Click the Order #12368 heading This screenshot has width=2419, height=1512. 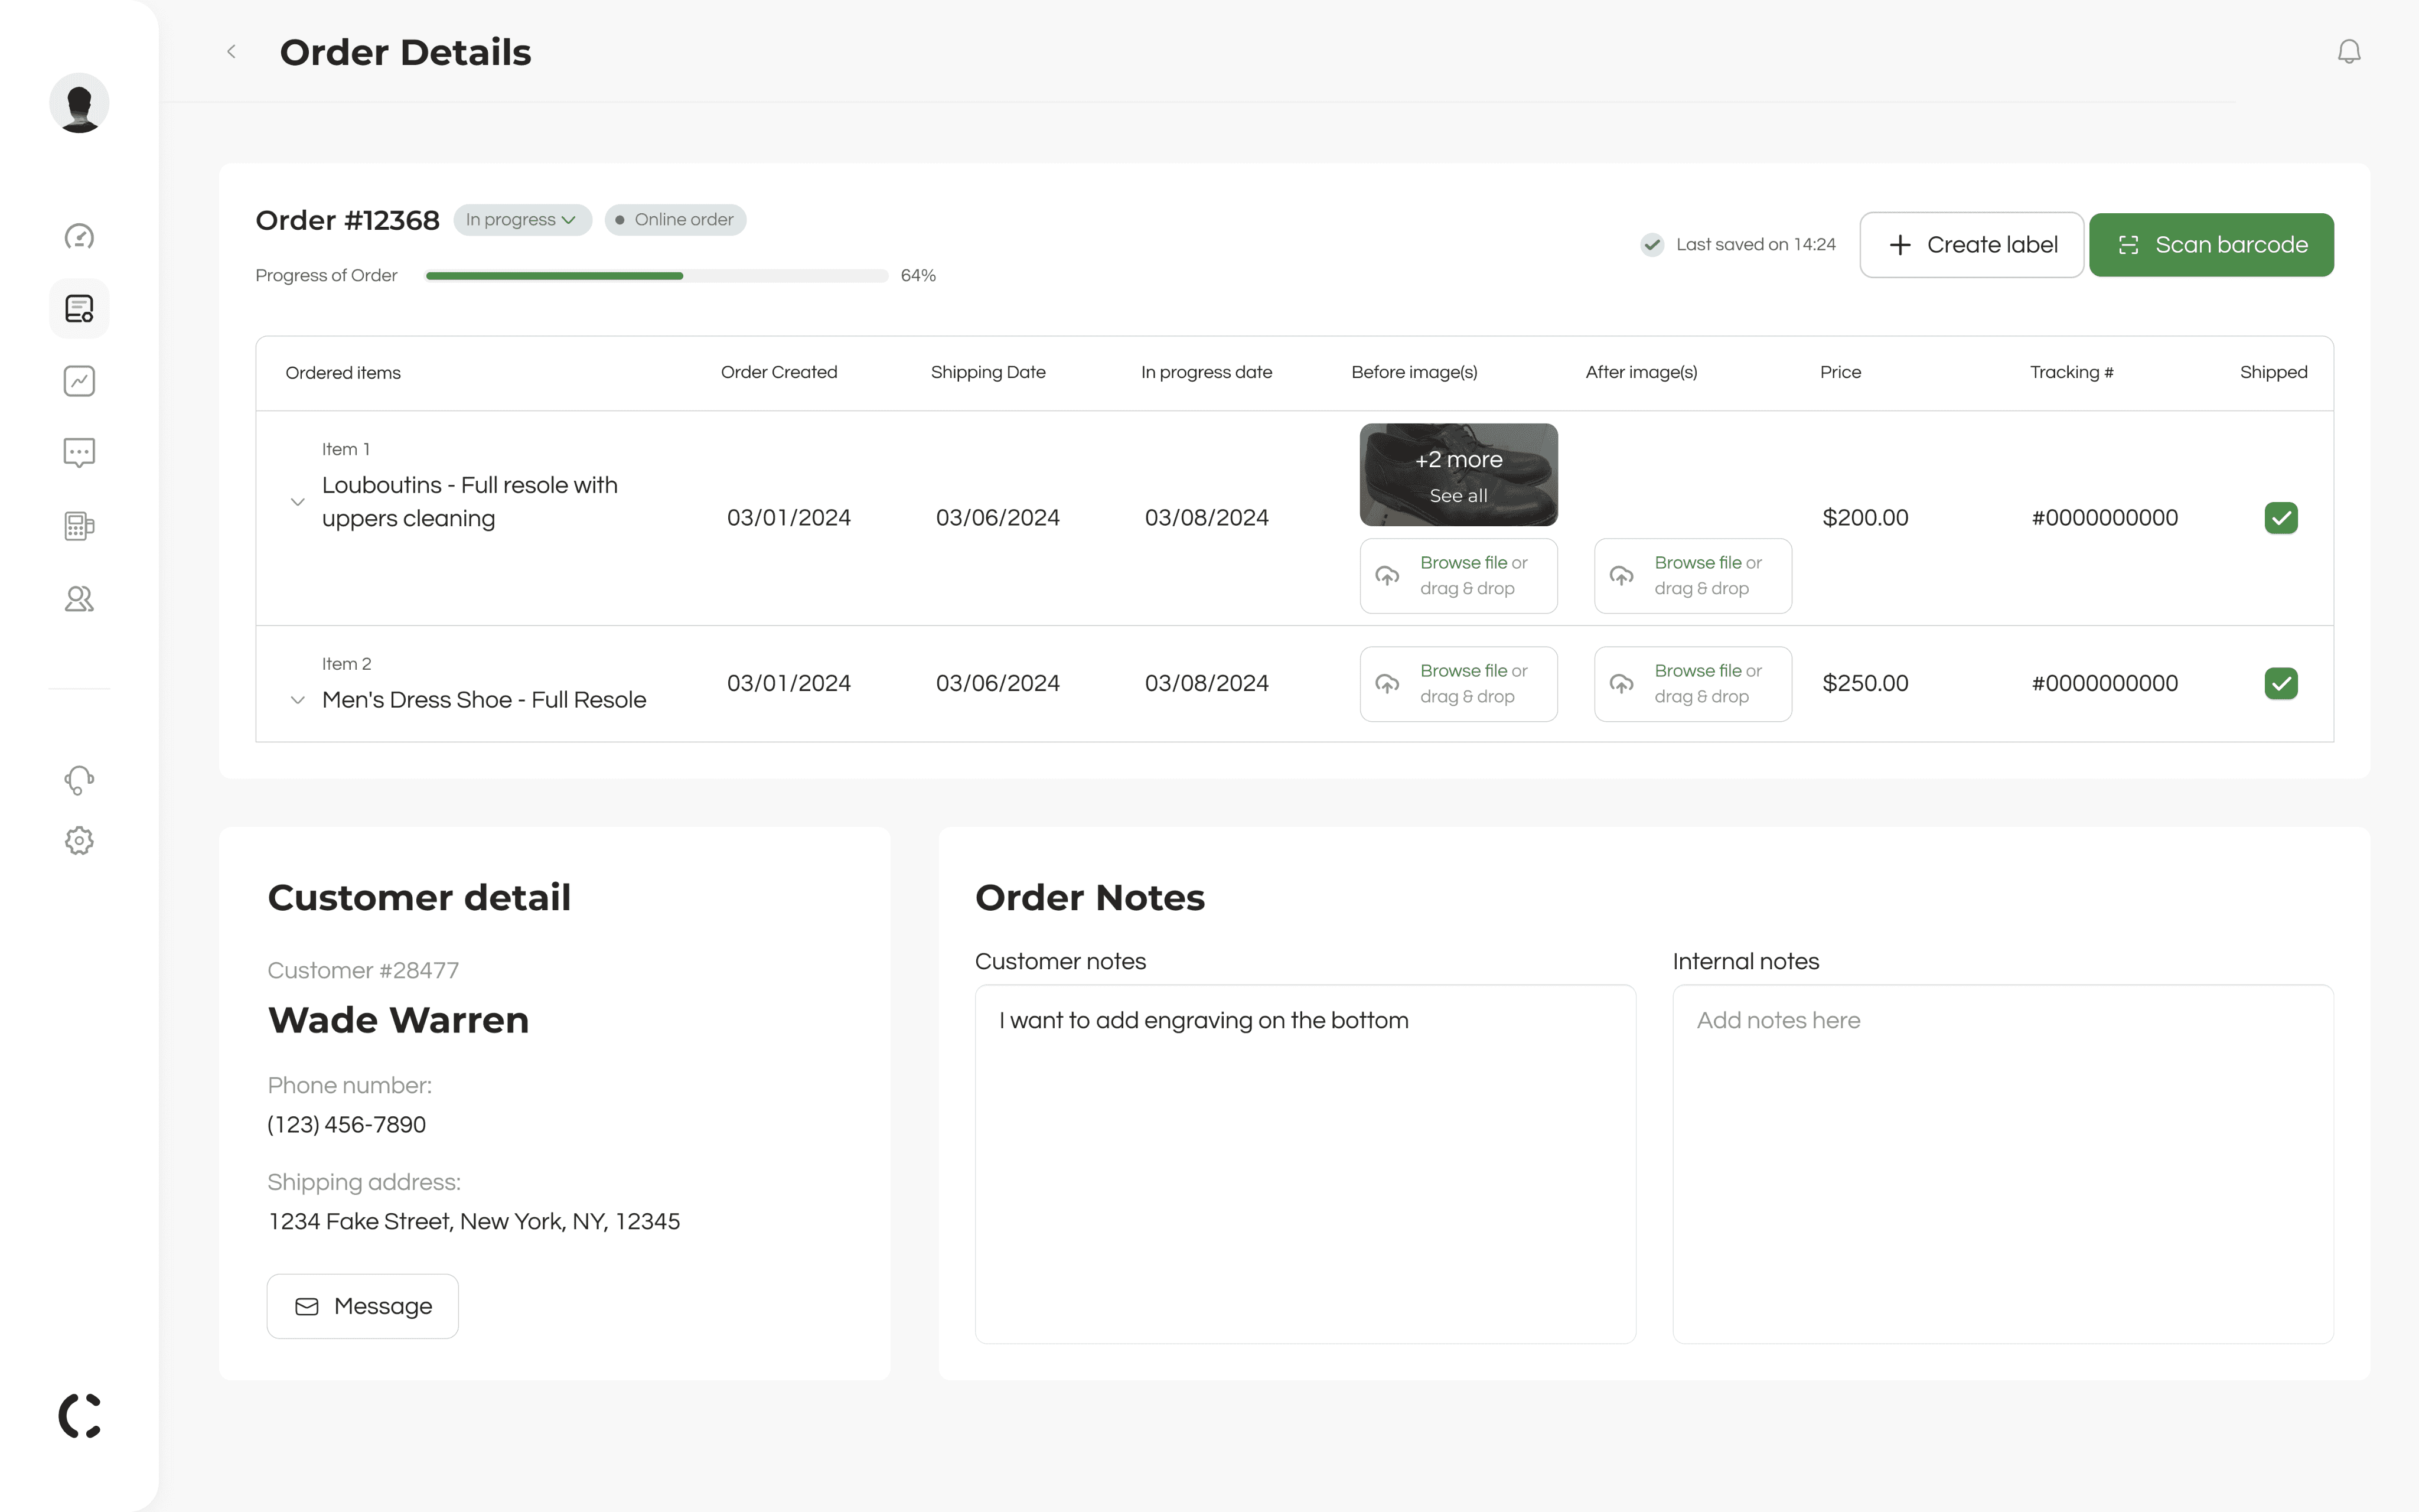click(347, 220)
